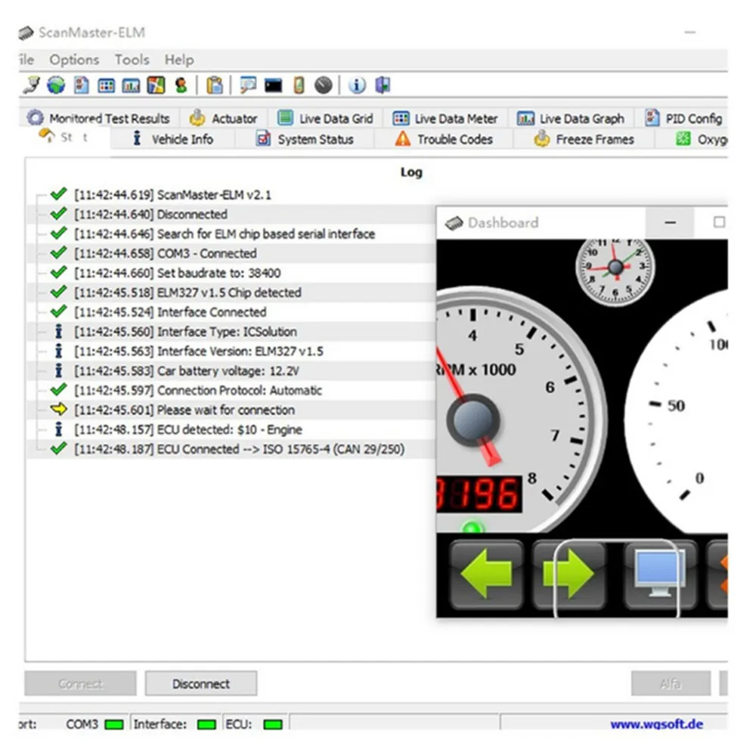Click the dark round gauge toolbar icon
The image size is (756, 756).
(x=324, y=85)
